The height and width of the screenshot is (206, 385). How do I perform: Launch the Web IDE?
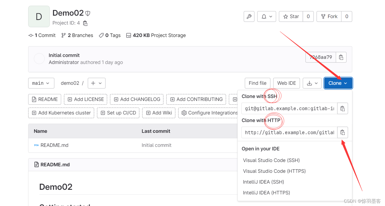point(286,83)
